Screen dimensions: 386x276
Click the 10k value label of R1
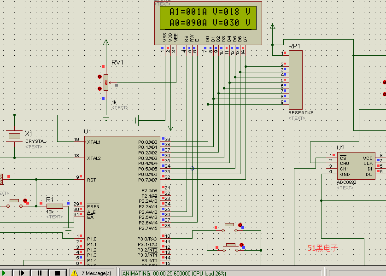tap(50, 212)
